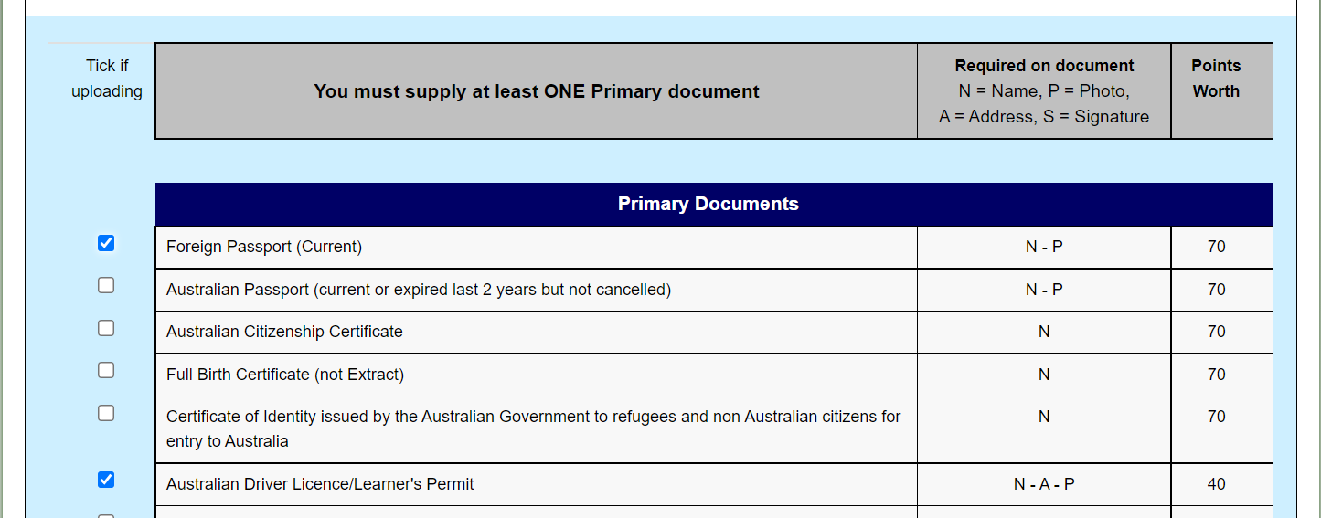Tick the Full Birth Certificate checkbox
The width and height of the screenshot is (1321, 518).
tap(106, 370)
